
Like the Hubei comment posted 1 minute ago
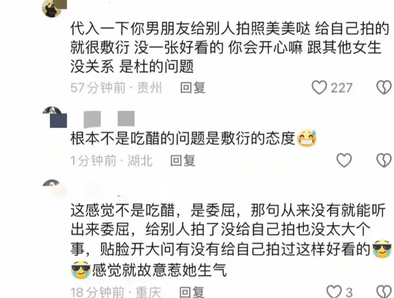(344, 160)
